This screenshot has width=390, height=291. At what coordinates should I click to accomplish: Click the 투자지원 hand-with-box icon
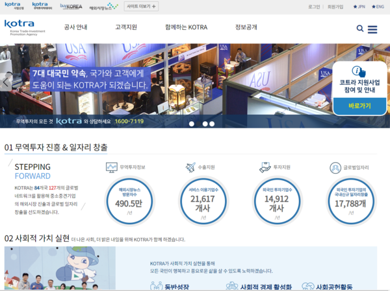265,167
